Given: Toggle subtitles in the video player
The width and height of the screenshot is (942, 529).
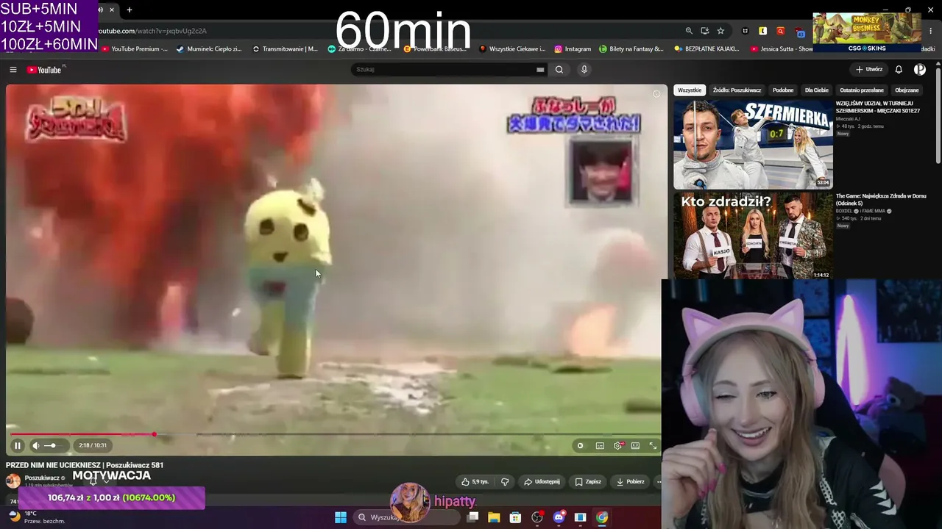Looking at the screenshot, I should tap(600, 445).
